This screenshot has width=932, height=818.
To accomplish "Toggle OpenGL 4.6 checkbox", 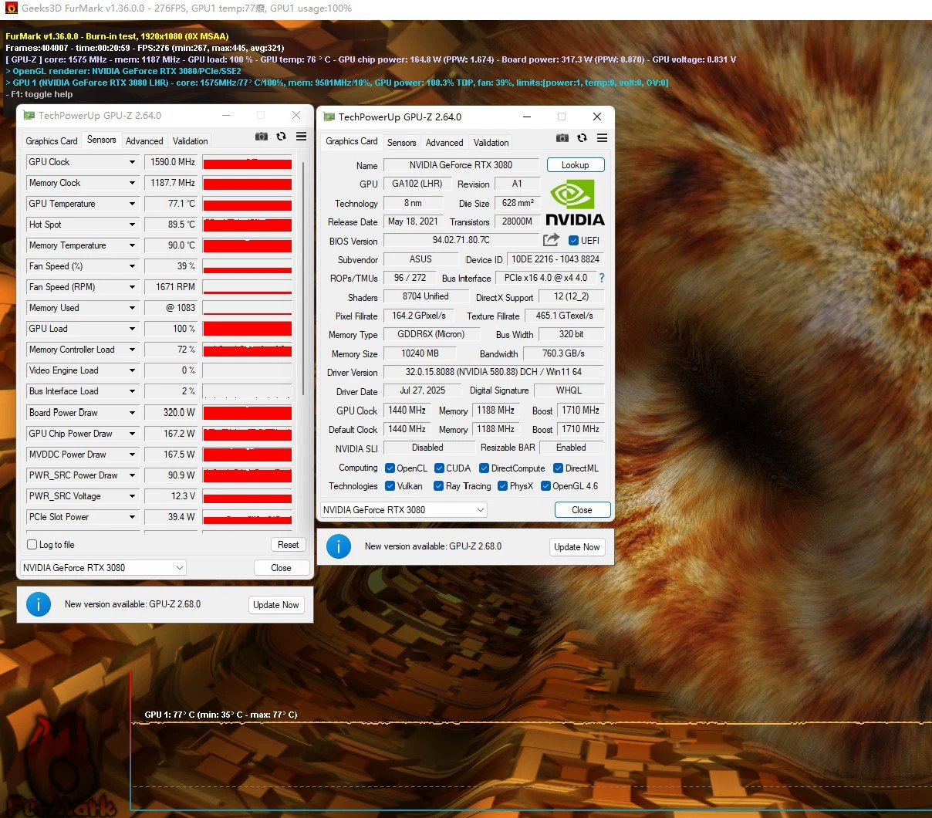I will click(x=545, y=485).
